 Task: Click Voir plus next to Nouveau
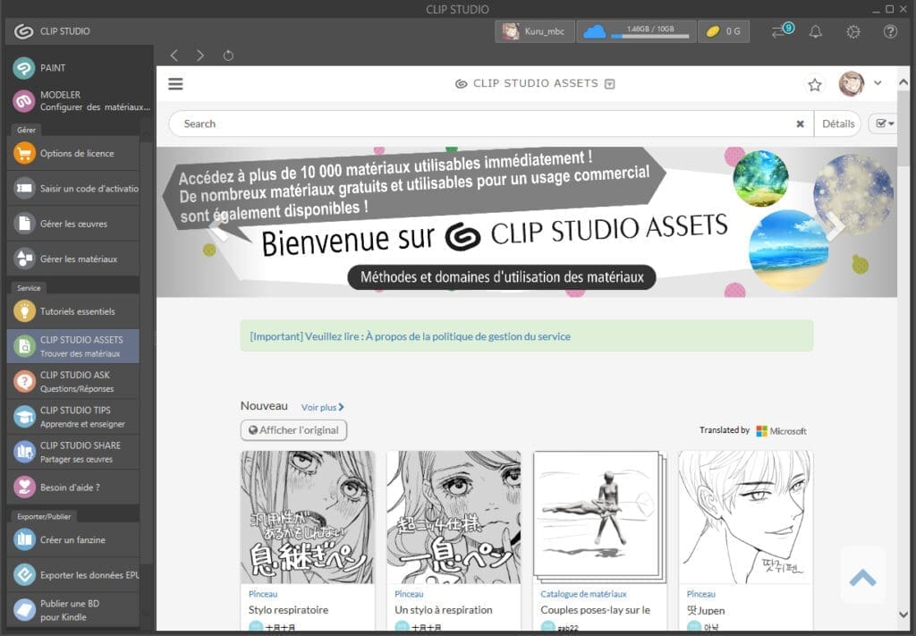[x=322, y=407]
